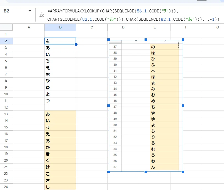Click highlighted cell B20 containing く

[60, 160]
